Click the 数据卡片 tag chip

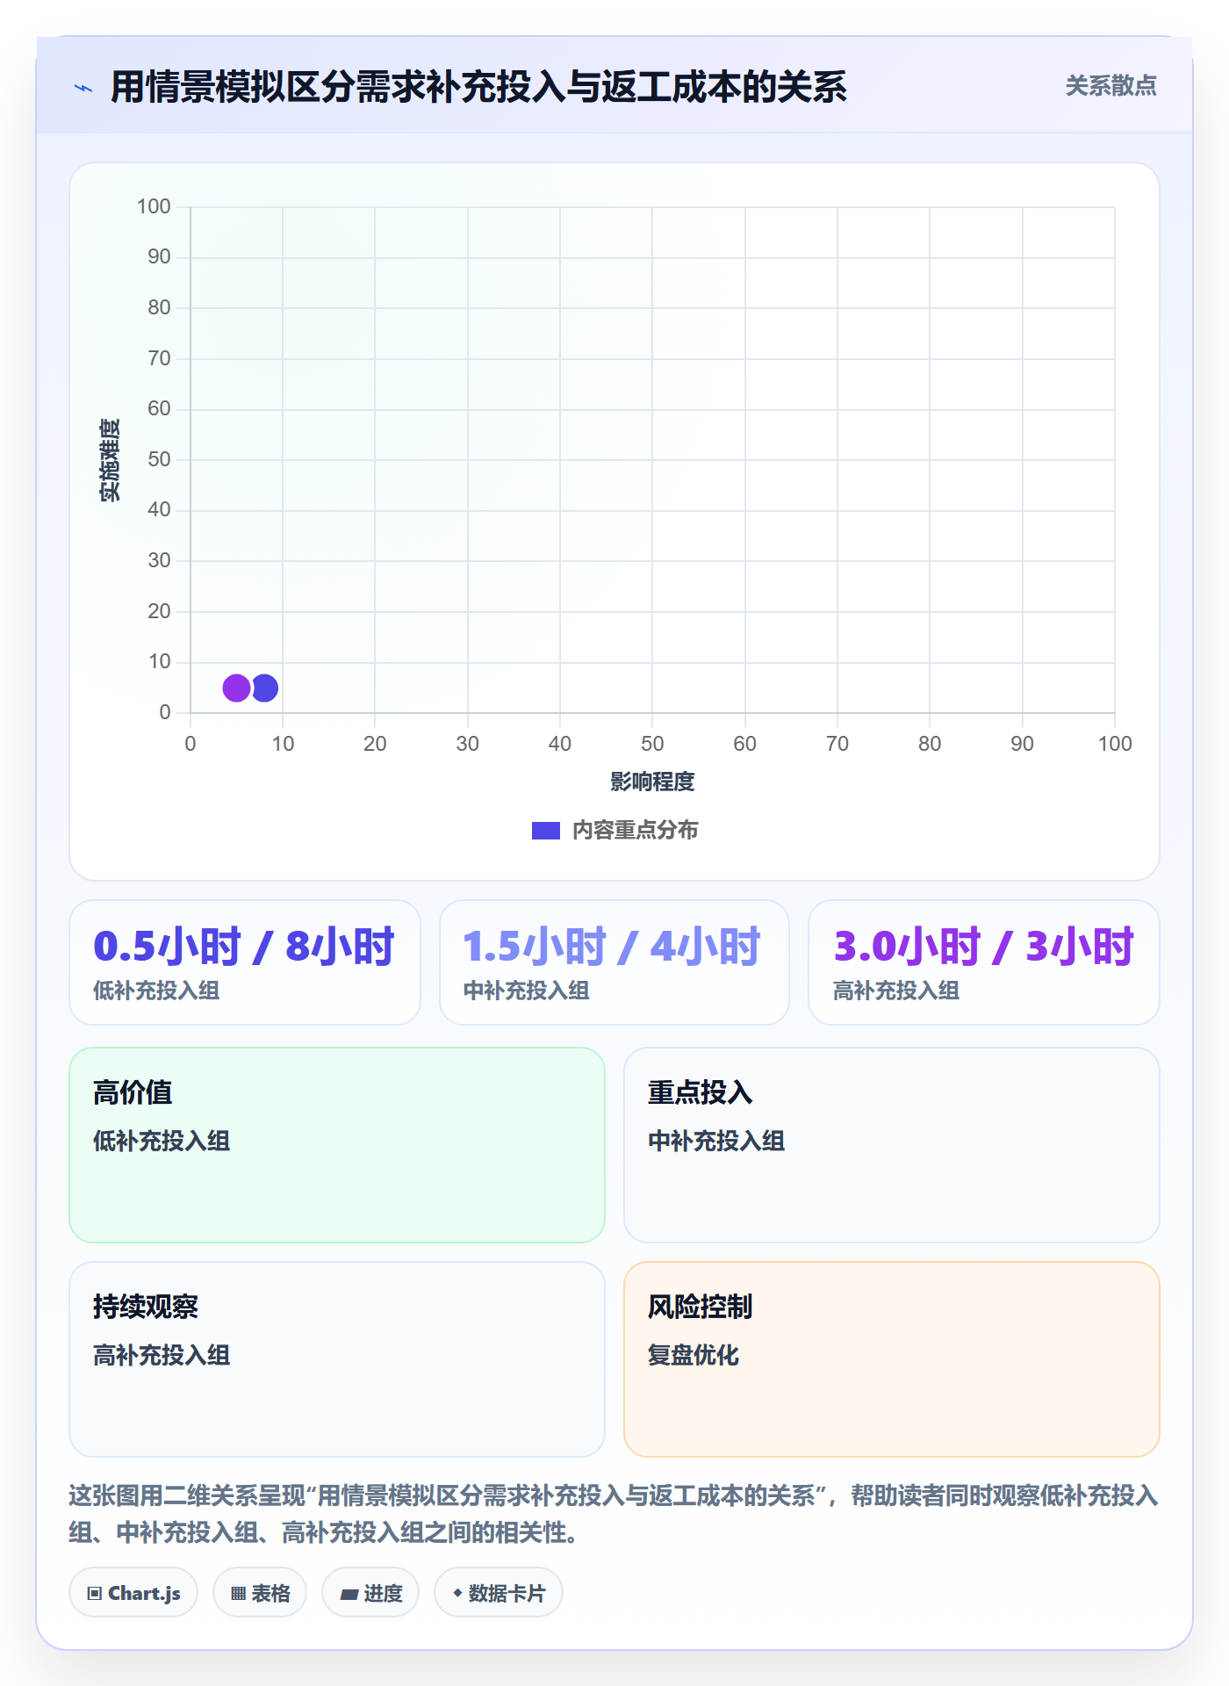(x=499, y=1593)
